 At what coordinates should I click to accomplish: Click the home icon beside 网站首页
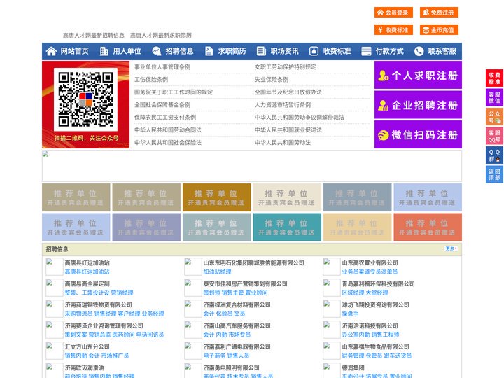pyautogui.click(x=51, y=51)
